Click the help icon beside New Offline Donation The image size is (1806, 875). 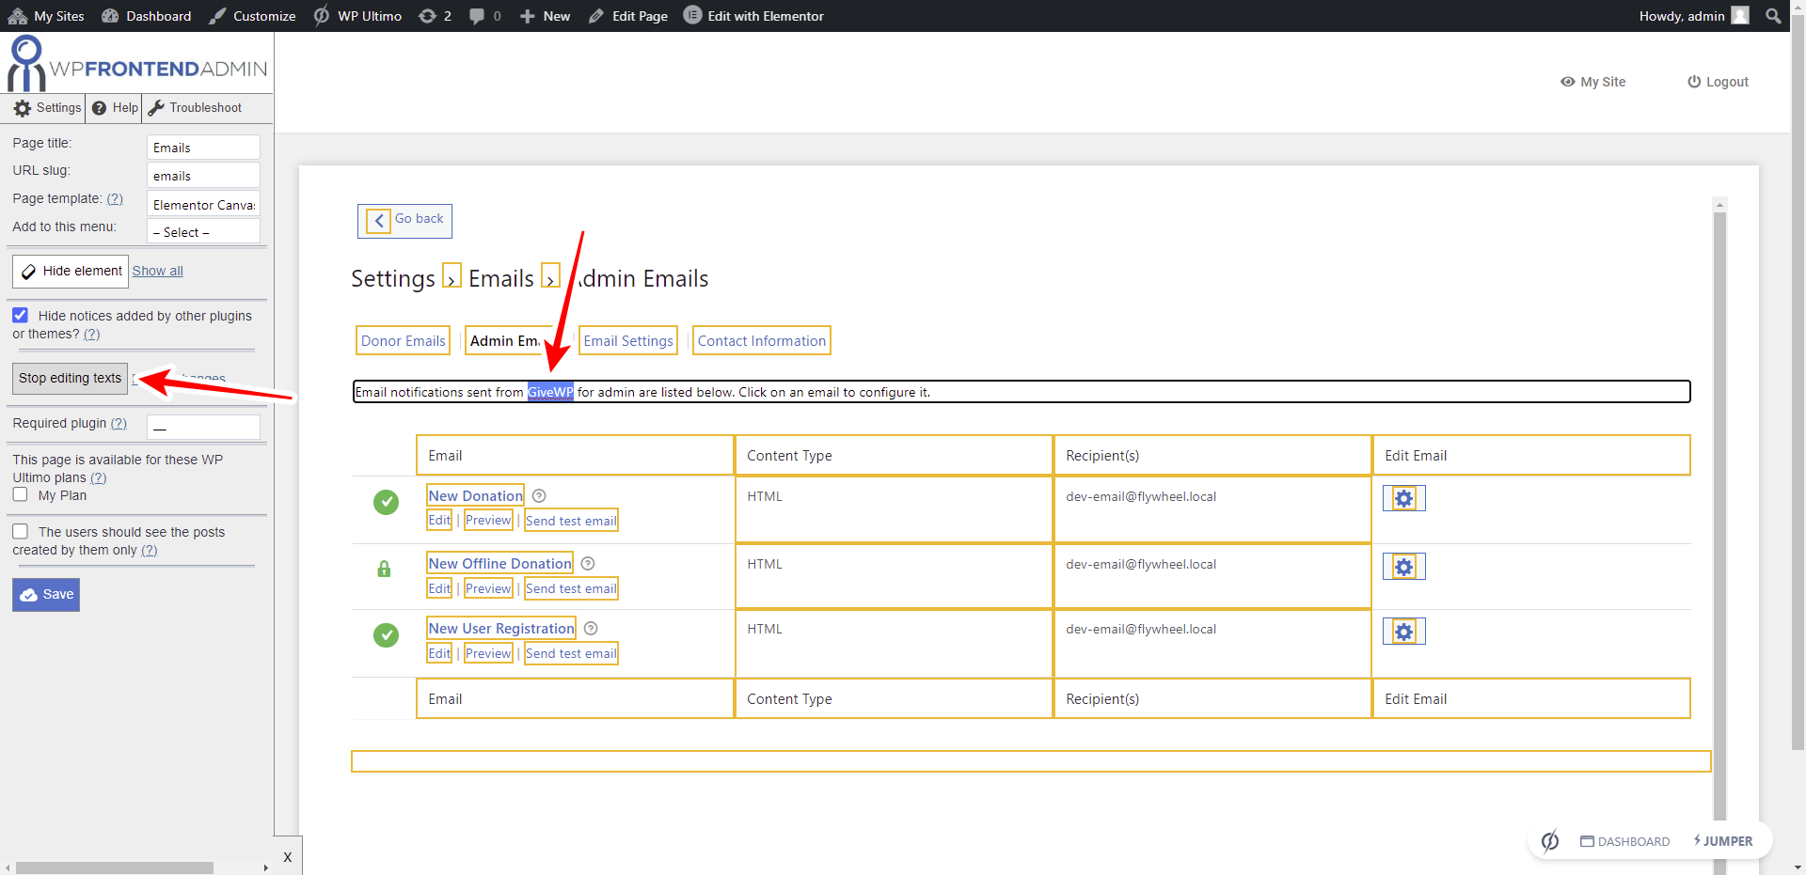click(588, 564)
